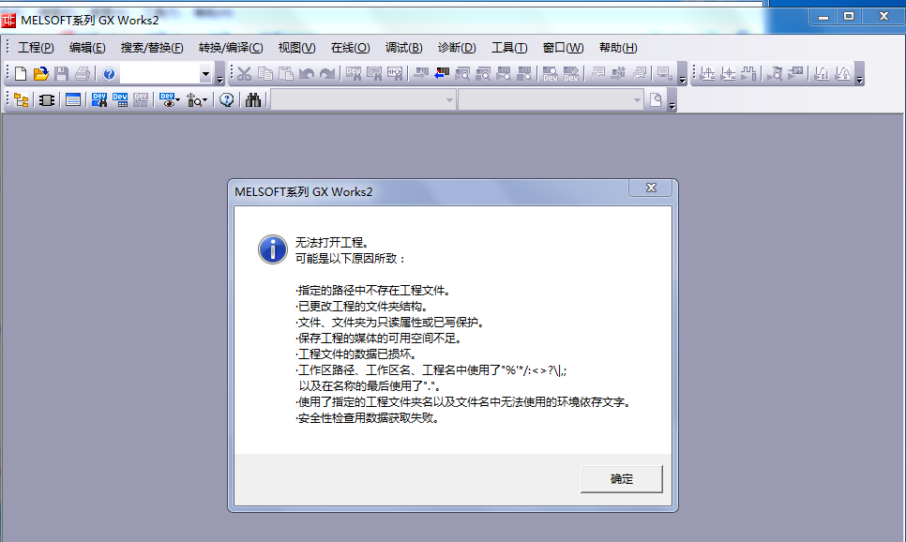
Task: Open the combo box beside the help icon
Action: 205,75
